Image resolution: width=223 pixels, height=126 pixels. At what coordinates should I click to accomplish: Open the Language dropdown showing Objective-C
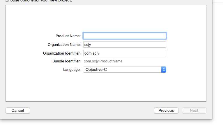pyautogui.click(x=125, y=69)
